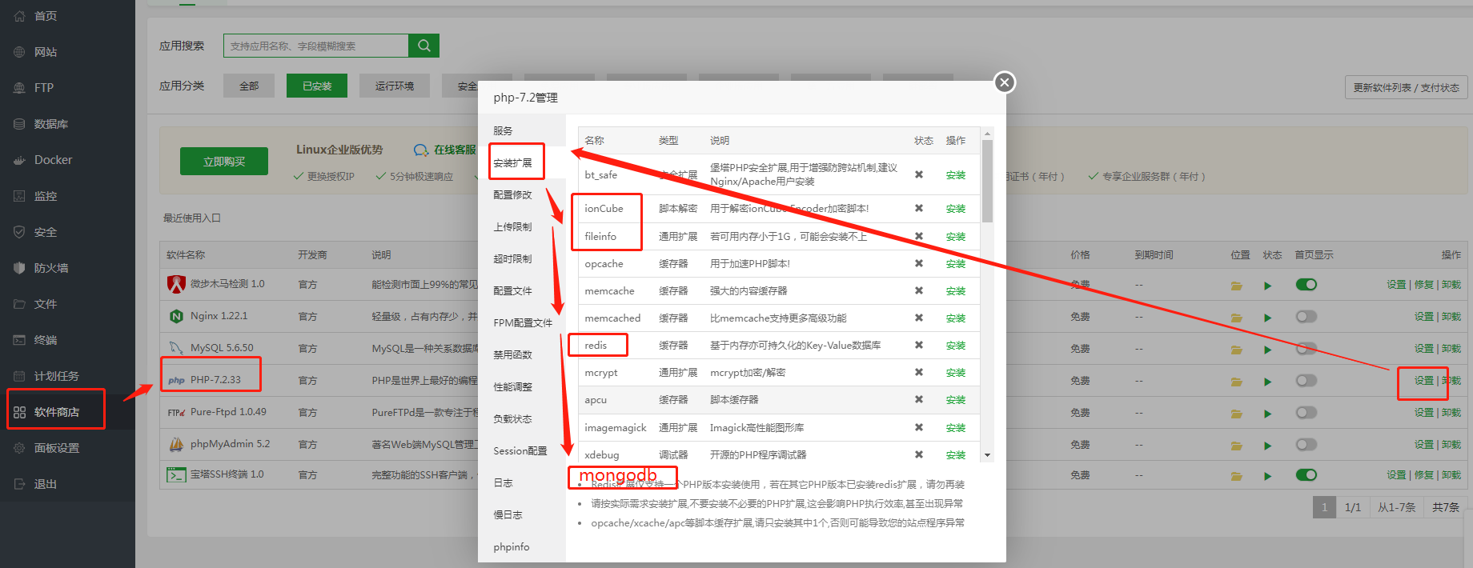Click page 1 pagination button
Viewport: 1473px width, 568px height.
1324,507
